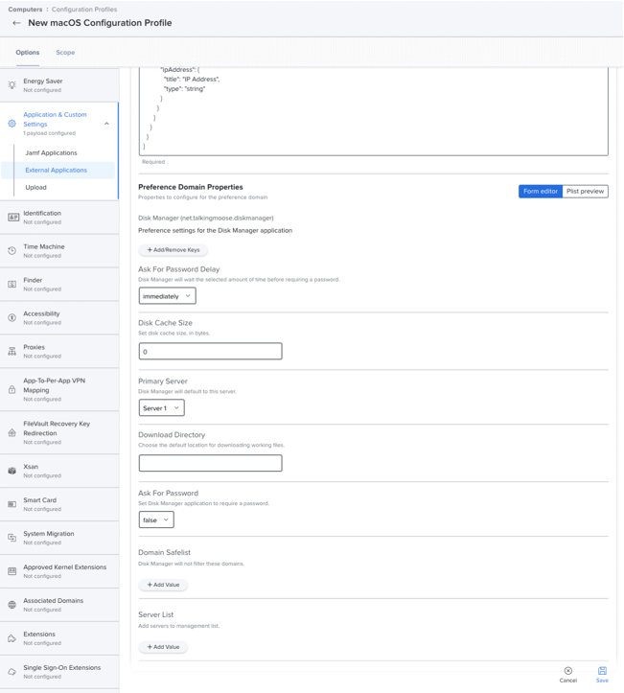624x693 pixels.
Task: Open the Xsan payload
Action: coord(59,471)
